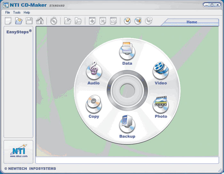
Task: Open the Tools menu
Action: [x=17, y=12]
